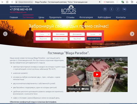The height and width of the screenshot is (104, 137).
Task: Click the Дата выезда field
Action: click(77, 34)
